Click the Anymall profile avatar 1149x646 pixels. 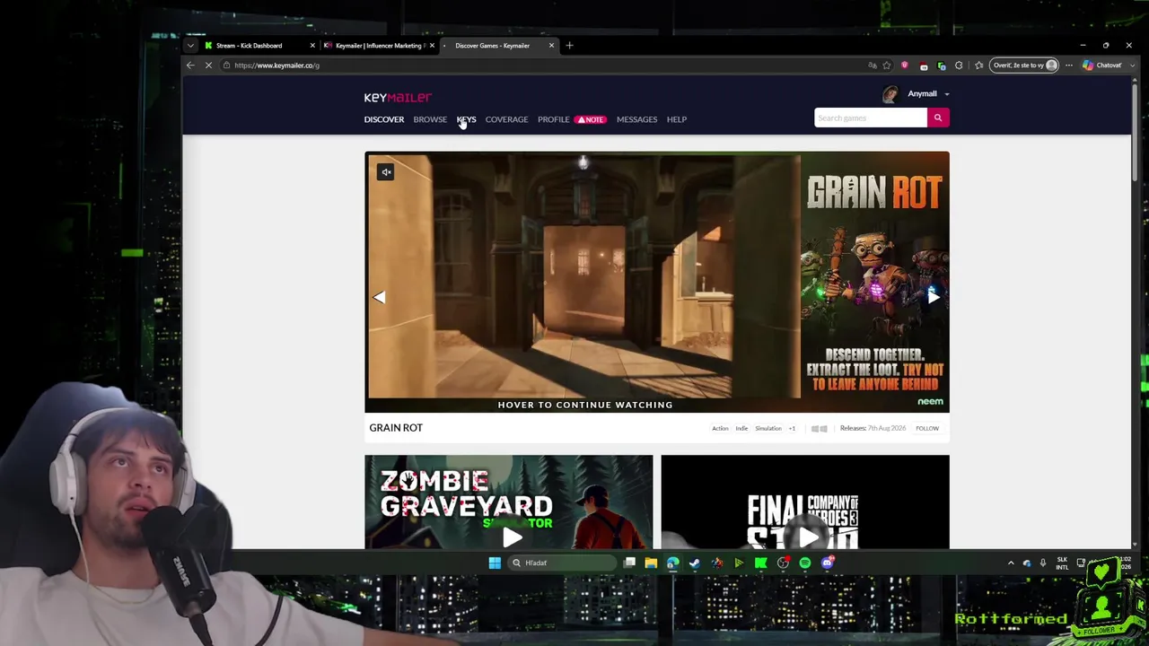coord(890,94)
